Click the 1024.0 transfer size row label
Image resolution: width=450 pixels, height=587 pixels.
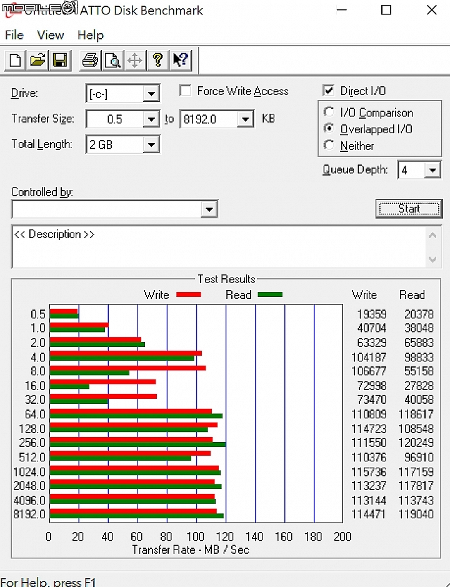click(x=29, y=472)
